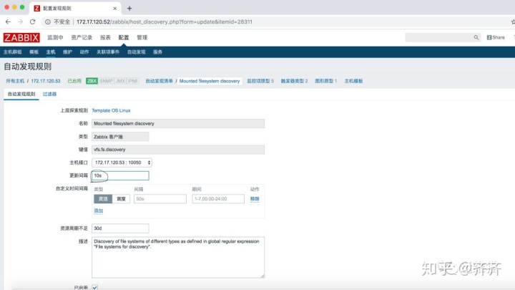515x290 pixels.
Task: Close the 配置发现规则 browser tab
Action: [x=115, y=8]
